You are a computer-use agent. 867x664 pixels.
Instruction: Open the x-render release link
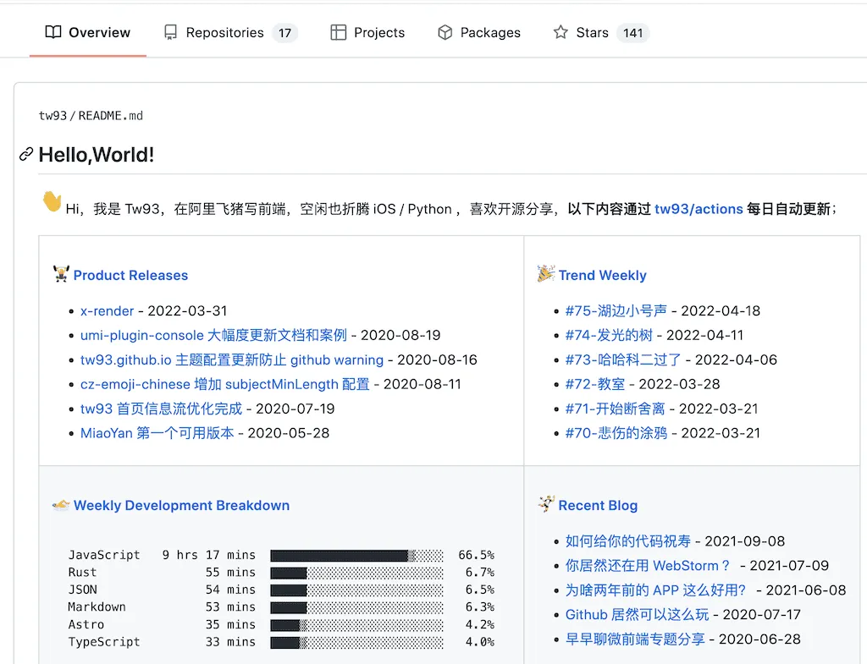(107, 310)
